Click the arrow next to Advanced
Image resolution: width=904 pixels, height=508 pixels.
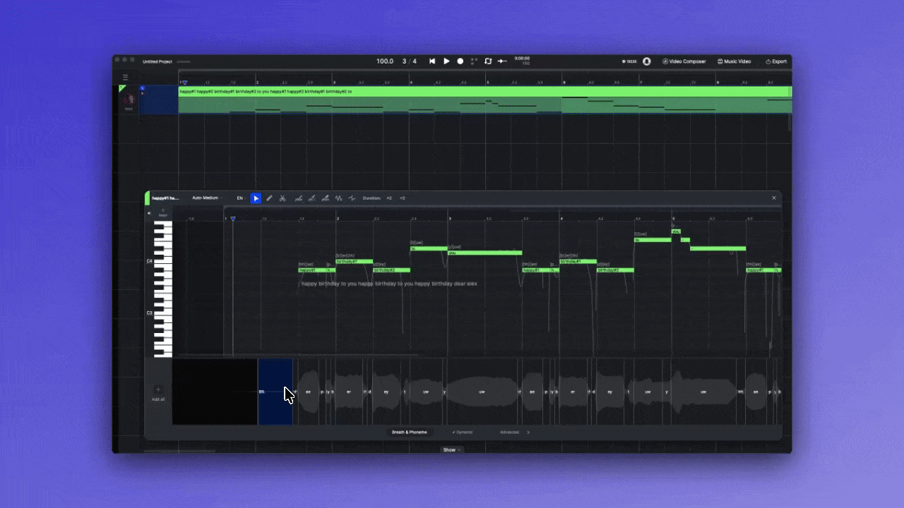[528, 432]
